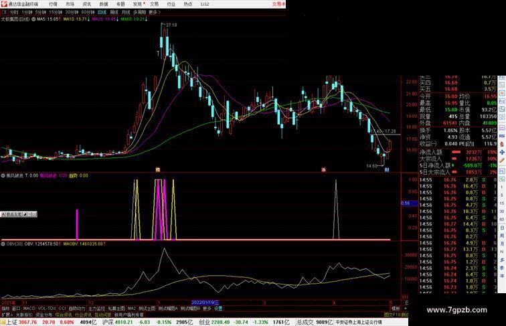Select the 日线 daily period
This screenshot has height=326, width=506.
coord(102,12)
